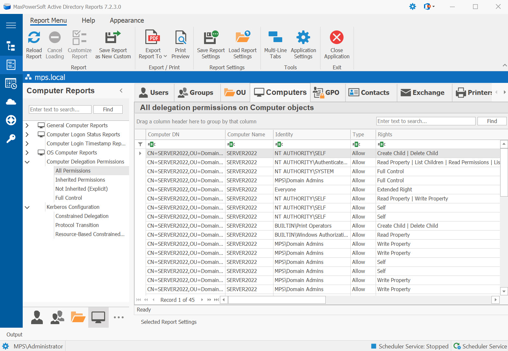Screen dimensions: 508x351
Task: Switch to the GPO tab
Action: click(x=328, y=92)
